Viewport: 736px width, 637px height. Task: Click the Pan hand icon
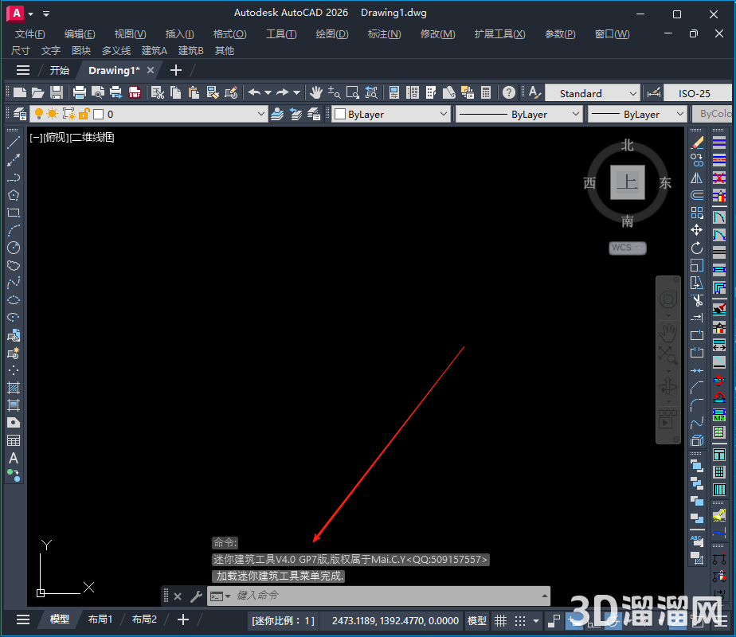coord(316,92)
